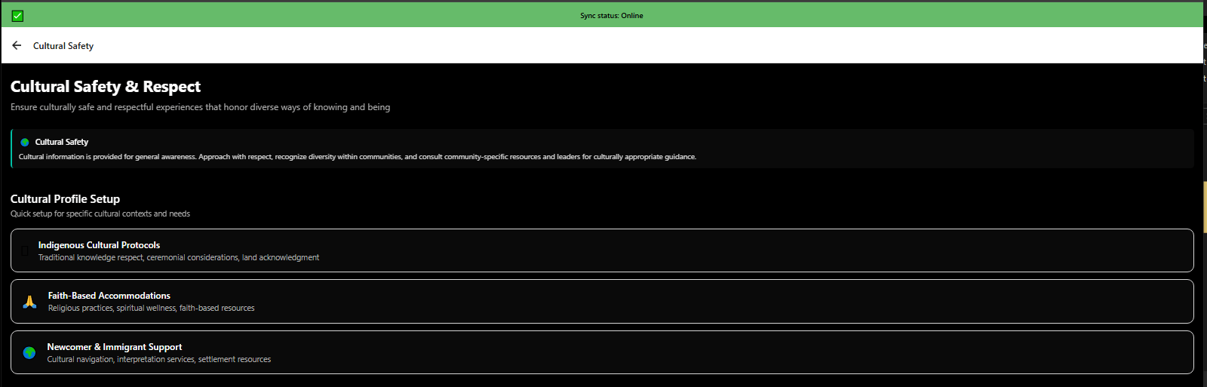Click the faint icon beside Indigenous Cultural Protocols
1207x387 pixels.
(x=25, y=250)
